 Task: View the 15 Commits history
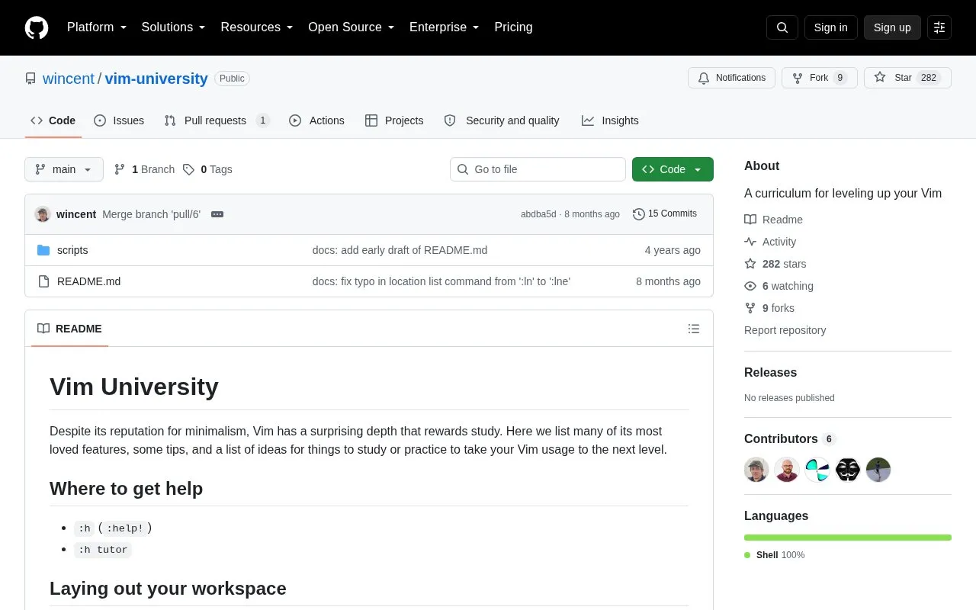tap(665, 214)
